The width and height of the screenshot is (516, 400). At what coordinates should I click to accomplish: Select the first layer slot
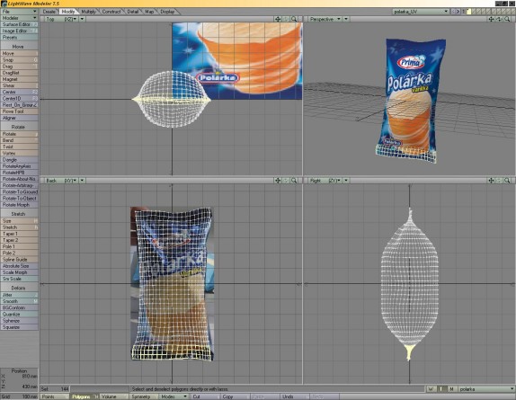coord(469,12)
